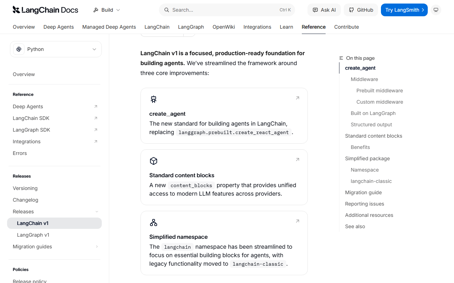Toggle the theme switcher monitor icon
This screenshot has height=283, width=454.
coord(436,10)
